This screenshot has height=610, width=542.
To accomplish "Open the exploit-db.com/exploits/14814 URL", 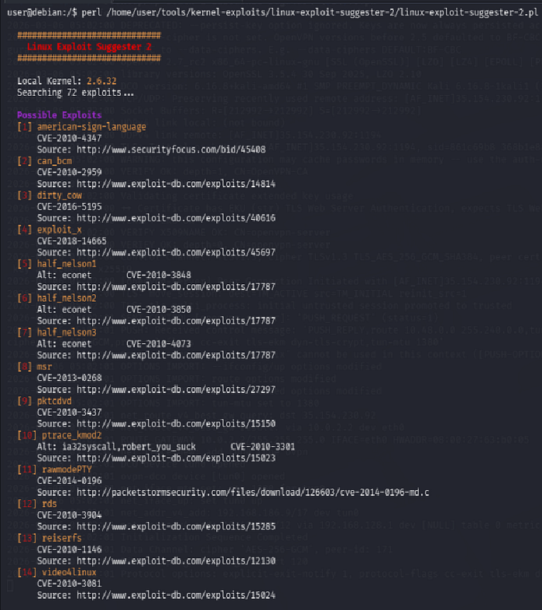I will click(x=176, y=183).
